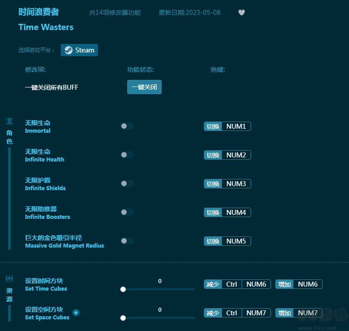Enable Massive Gold Magnet Radius toggle
The image size is (349, 331).
127,241
